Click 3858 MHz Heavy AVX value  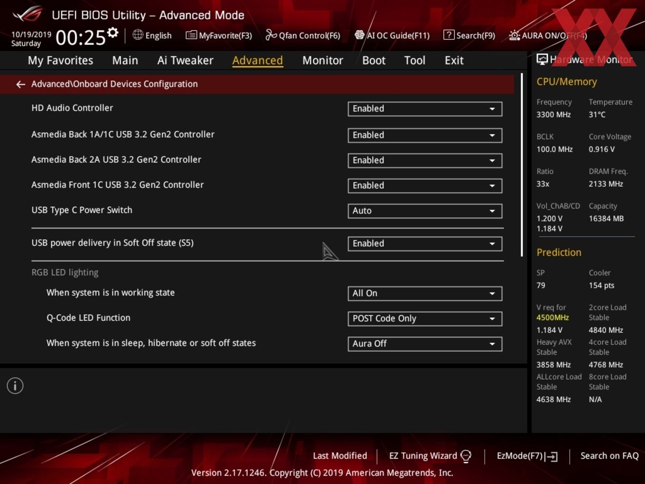click(553, 365)
